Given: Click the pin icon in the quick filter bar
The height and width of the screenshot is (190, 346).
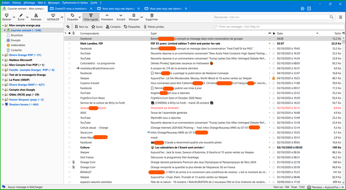Looking at the screenshot, I should point(68,27).
